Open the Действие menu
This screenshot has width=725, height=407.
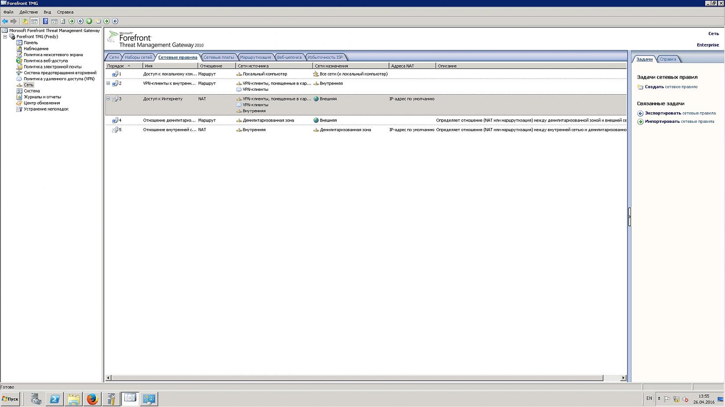click(29, 12)
